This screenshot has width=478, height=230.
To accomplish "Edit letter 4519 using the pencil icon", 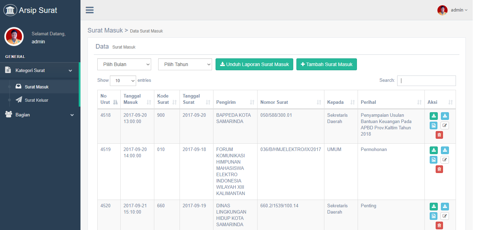I will coord(444,160).
